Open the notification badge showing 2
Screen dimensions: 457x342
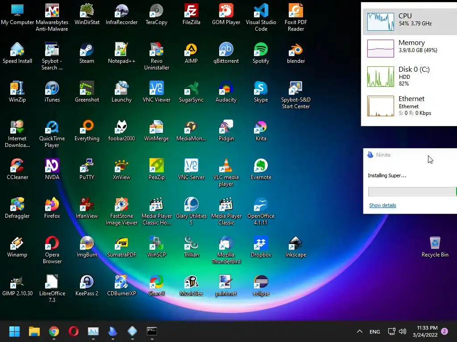445,331
